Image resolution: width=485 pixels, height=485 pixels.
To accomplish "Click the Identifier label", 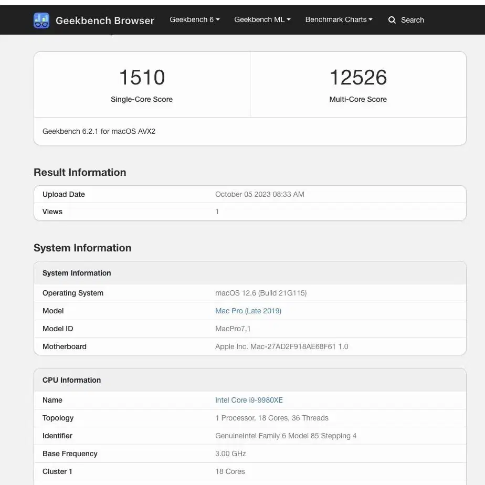I will (57, 436).
